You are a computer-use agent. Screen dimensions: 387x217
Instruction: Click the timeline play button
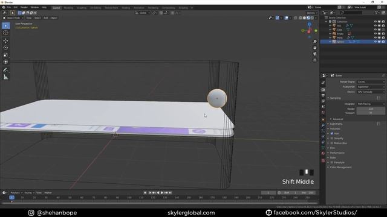pyautogui.click(x=162, y=193)
